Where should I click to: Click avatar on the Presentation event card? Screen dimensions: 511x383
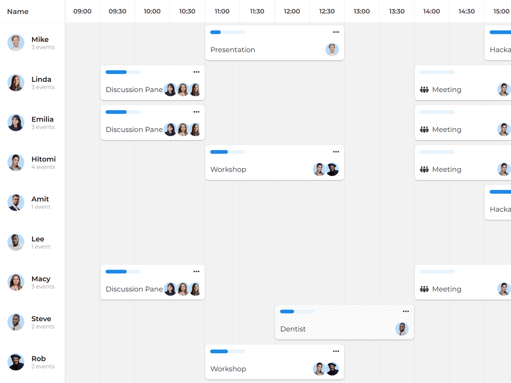point(332,49)
